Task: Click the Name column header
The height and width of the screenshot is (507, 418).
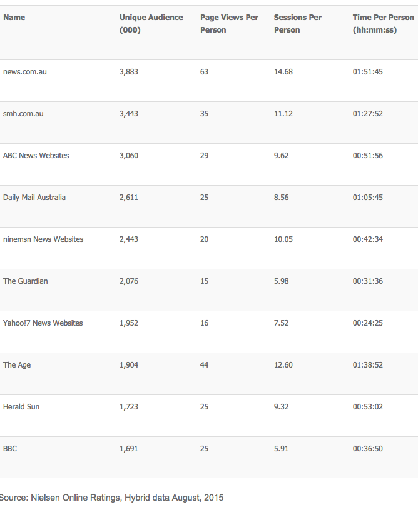Action: (x=14, y=18)
